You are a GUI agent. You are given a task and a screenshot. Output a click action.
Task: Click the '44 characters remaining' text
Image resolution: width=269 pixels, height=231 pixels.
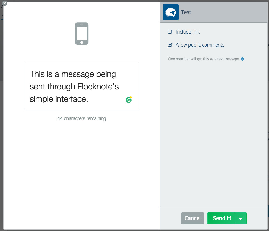click(x=82, y=118)
